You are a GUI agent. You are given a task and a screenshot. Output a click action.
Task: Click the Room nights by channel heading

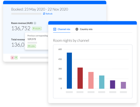(x=71, y=41)
